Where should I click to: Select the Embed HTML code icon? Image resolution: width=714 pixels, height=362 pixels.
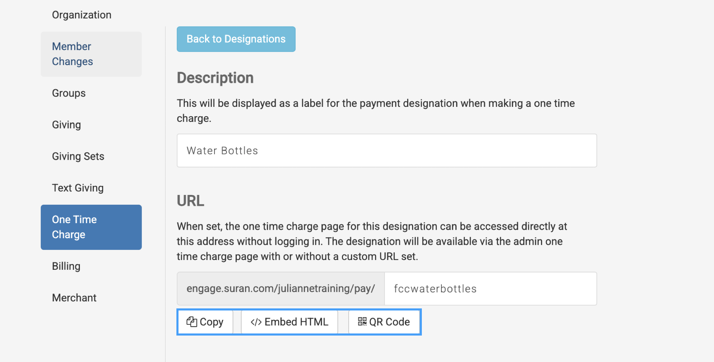pos(256,322)
